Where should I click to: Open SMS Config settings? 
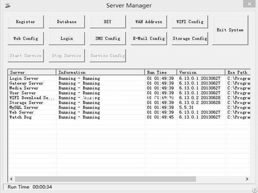[x=108, y=39]
